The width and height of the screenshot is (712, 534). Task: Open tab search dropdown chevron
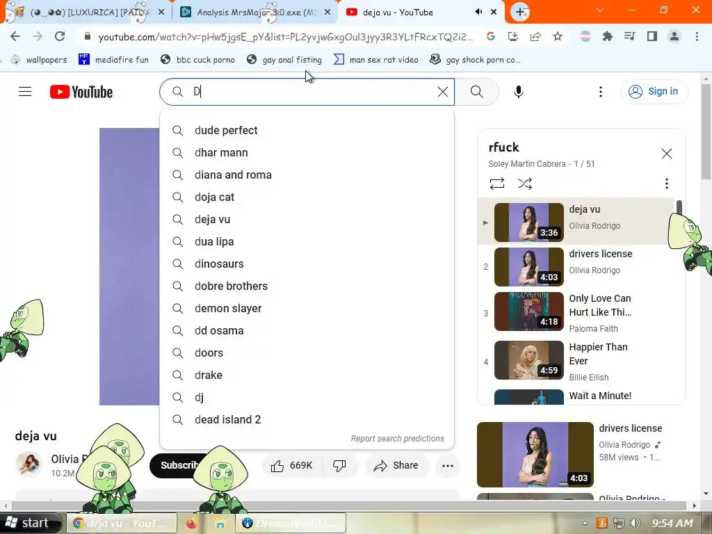click(600, 10)
